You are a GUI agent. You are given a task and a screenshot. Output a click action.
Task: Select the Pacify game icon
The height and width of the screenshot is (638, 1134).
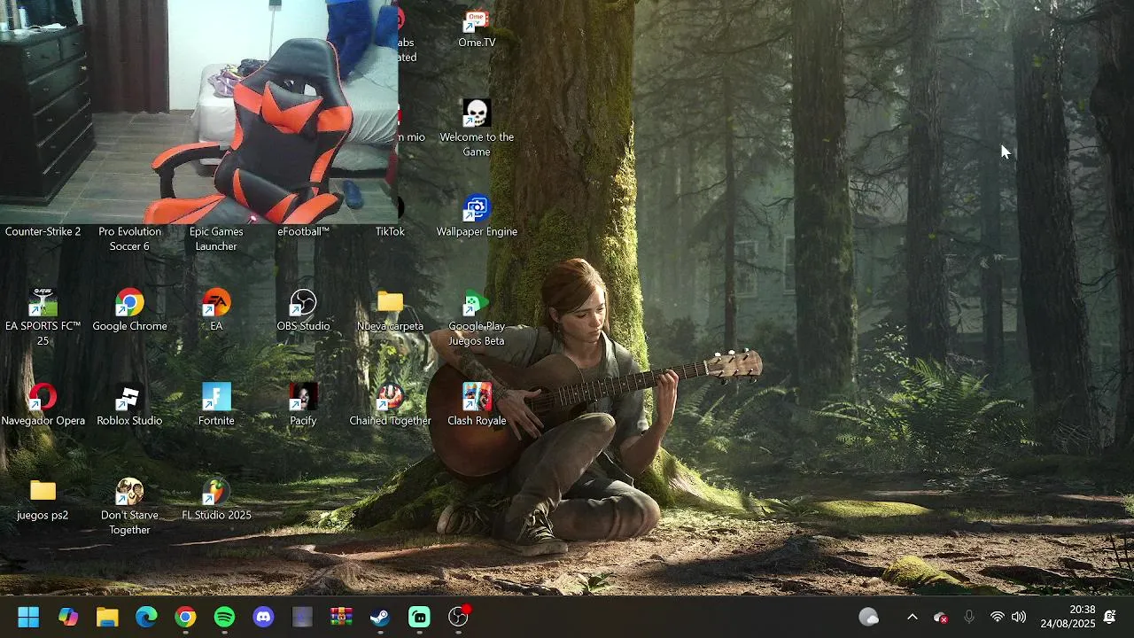pos(303,405)
